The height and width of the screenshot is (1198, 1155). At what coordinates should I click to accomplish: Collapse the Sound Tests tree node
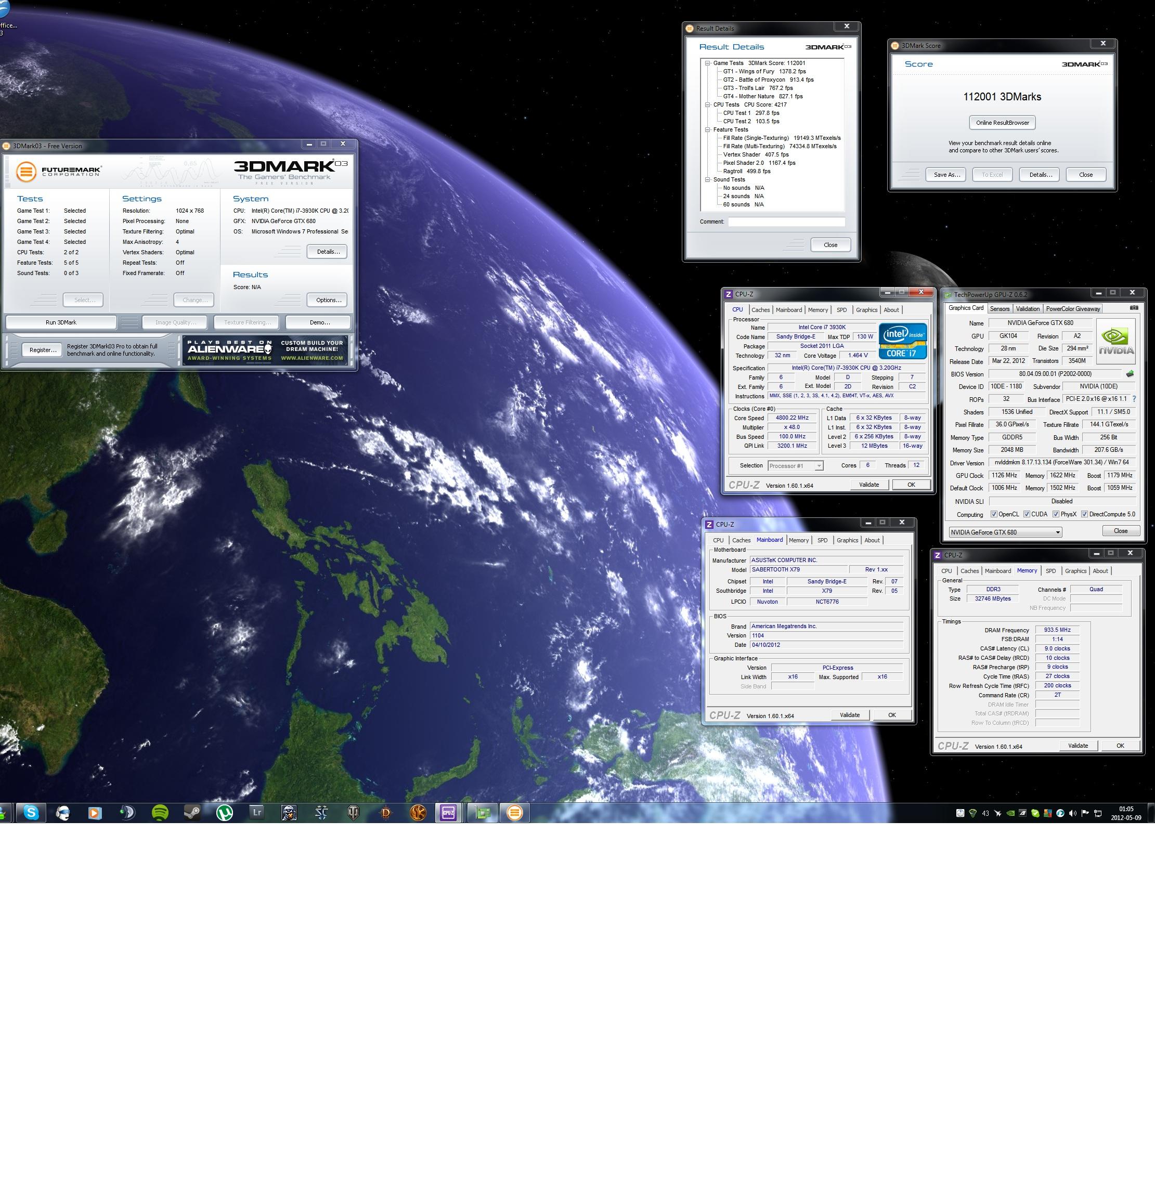pyautogui.click(x=707, y=180)
